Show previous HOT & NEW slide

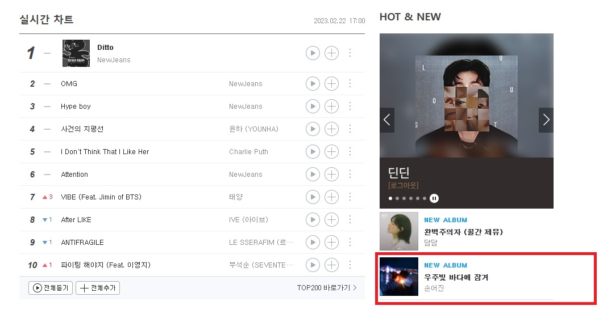[387, 120]
